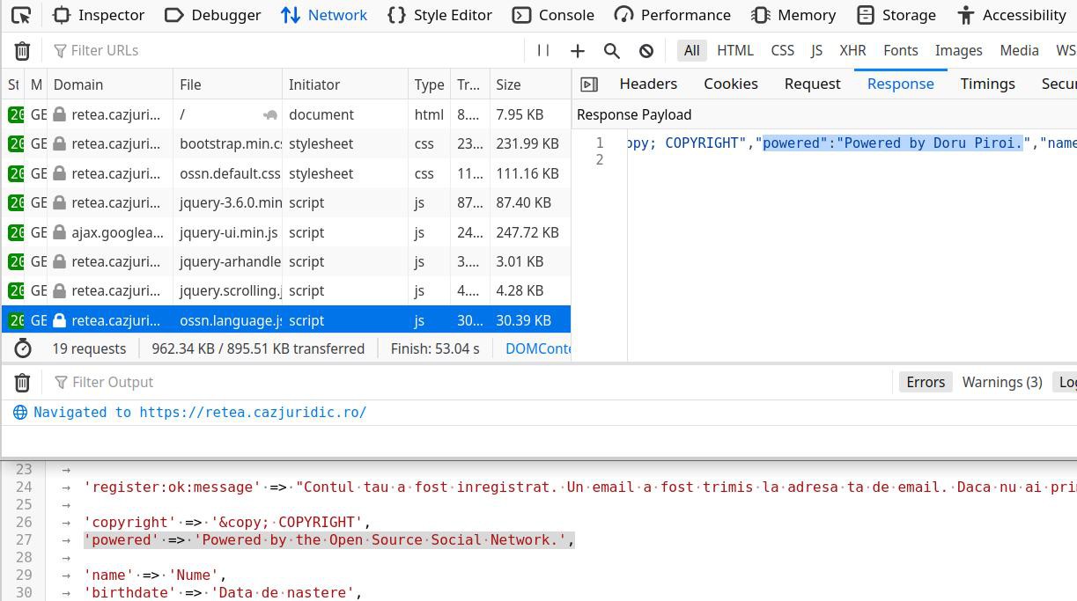Toggle the Warnings (3) filter
The height and width of the screenshot is (601, 1077).
pos(1002,382)
